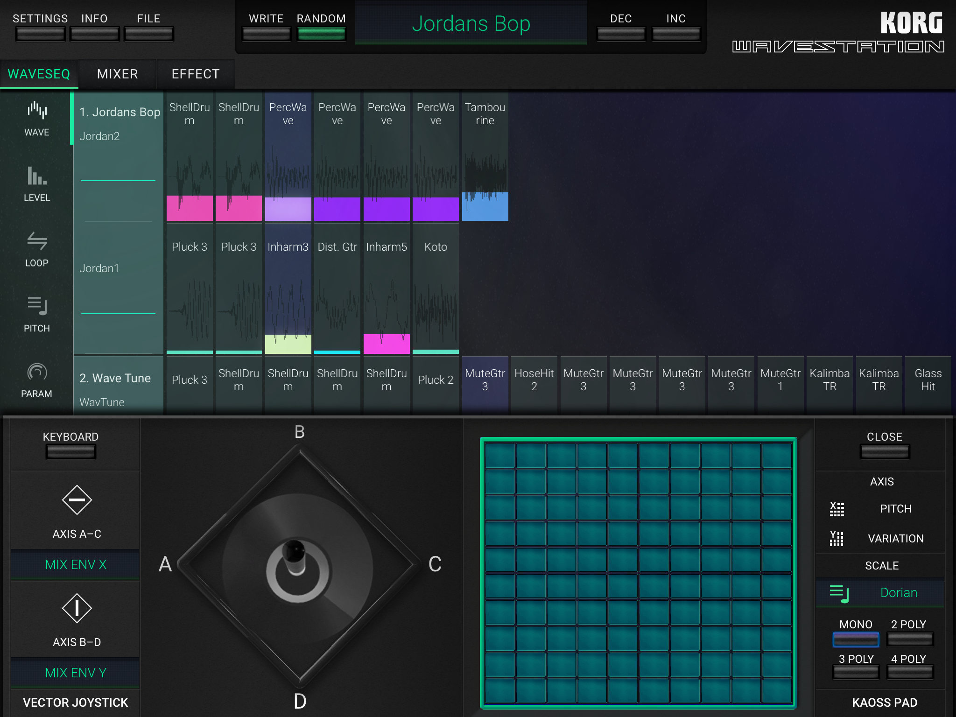Select MONO voice mode
956x717 pixels.
856,640
